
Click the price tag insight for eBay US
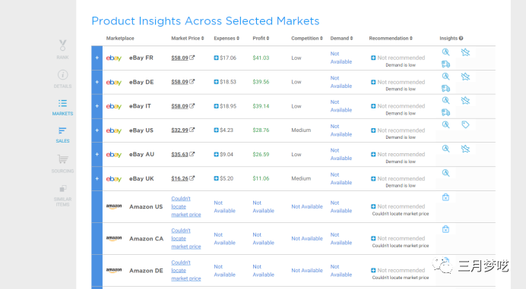tap(465, 124)
